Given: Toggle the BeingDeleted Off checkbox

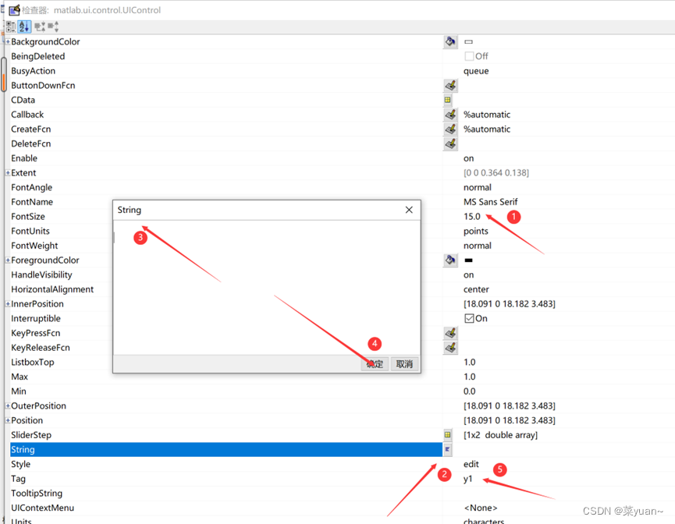Looking at the screenshot, I should pyautogui.click(x=469, y=56).
